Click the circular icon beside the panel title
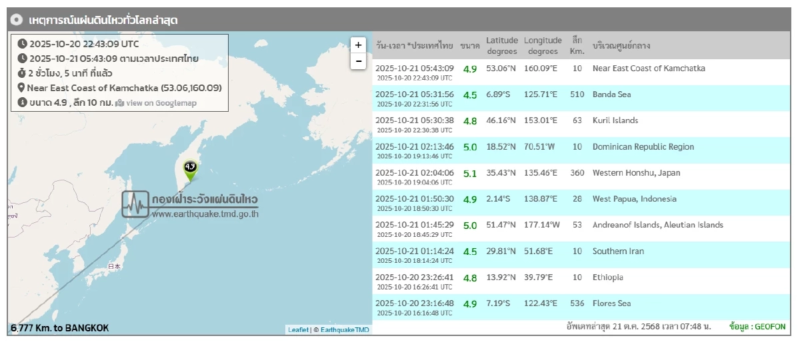The width and height of the screenshot is (800, 342). (x=17, y=21)
